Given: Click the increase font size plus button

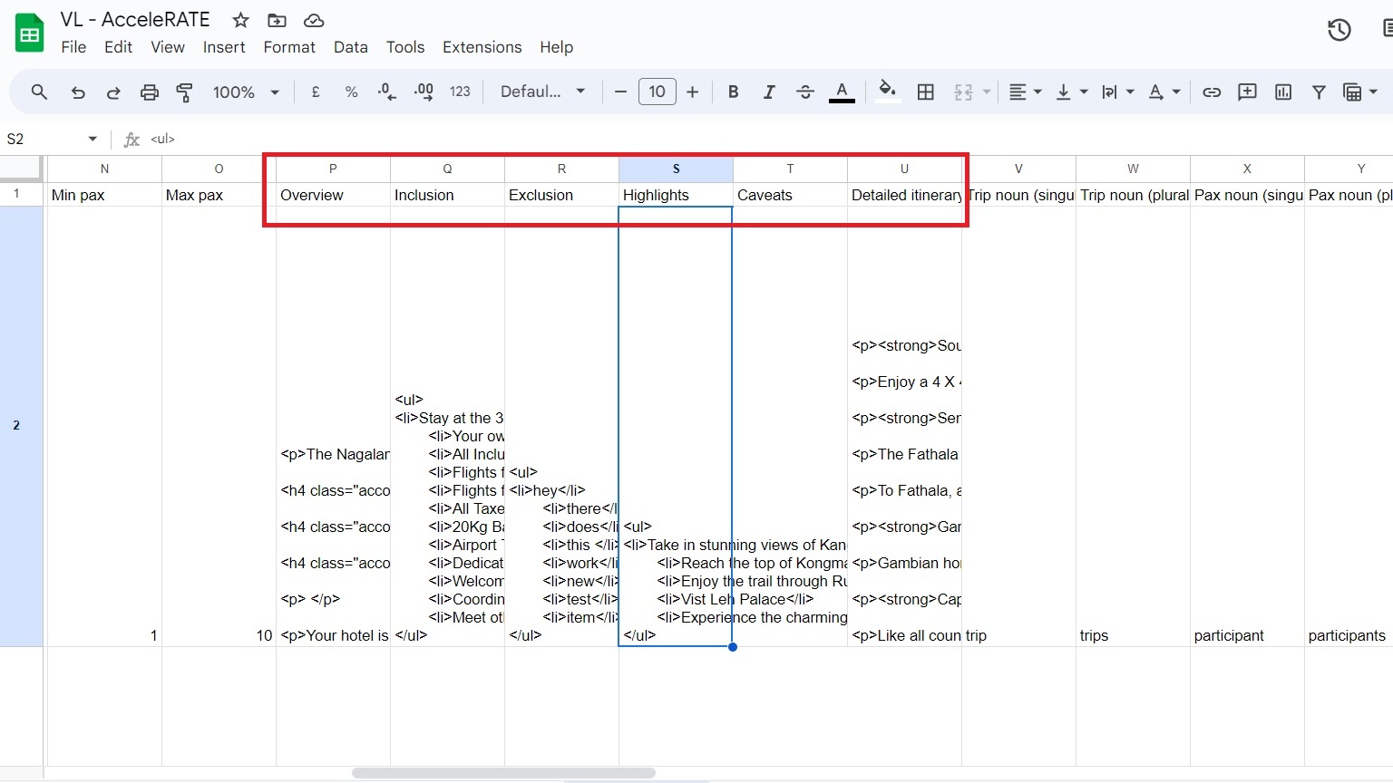Looking at the screenshot, I should (693, 92).
